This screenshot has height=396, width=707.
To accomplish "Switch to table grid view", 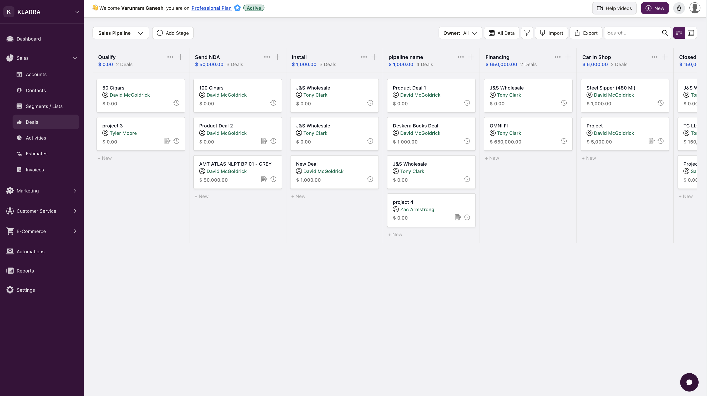I will point(691,33).
